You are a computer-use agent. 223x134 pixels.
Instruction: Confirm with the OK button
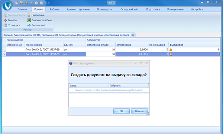122,111
